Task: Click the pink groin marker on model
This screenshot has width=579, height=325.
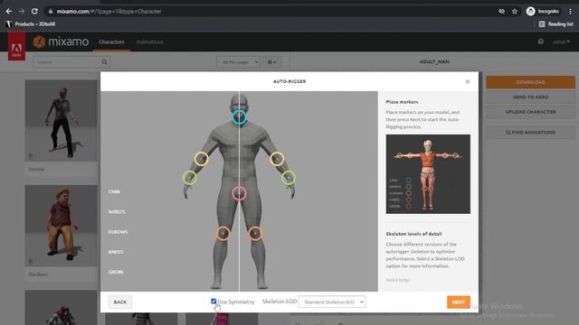Action: (239, 193)
